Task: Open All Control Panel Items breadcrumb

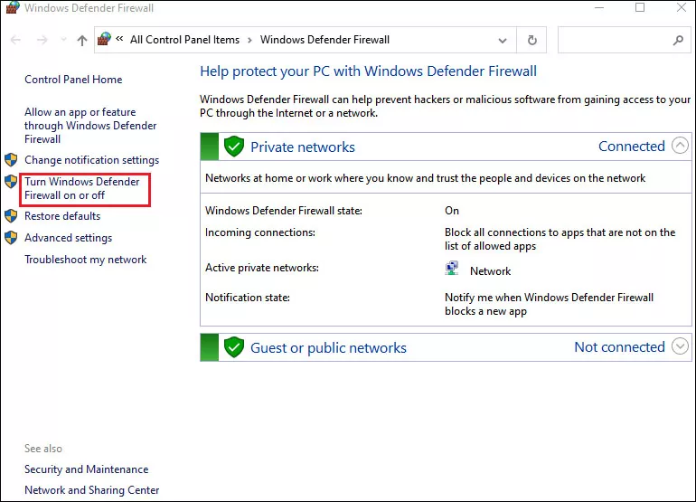Action: (x=184, y=40)
